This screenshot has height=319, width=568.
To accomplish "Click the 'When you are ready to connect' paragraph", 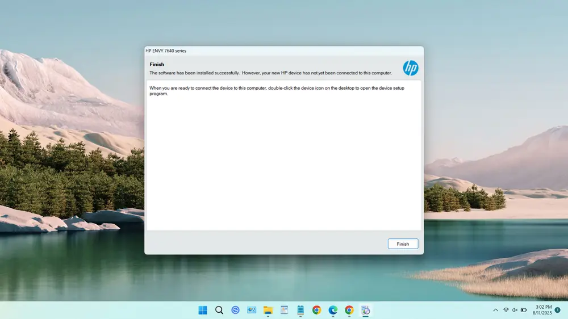I will (277, 90).
